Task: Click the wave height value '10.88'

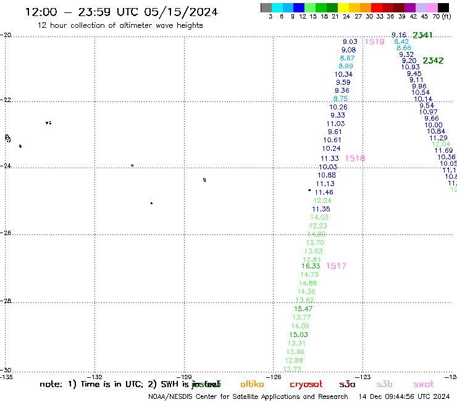Action: pos(327,175)
